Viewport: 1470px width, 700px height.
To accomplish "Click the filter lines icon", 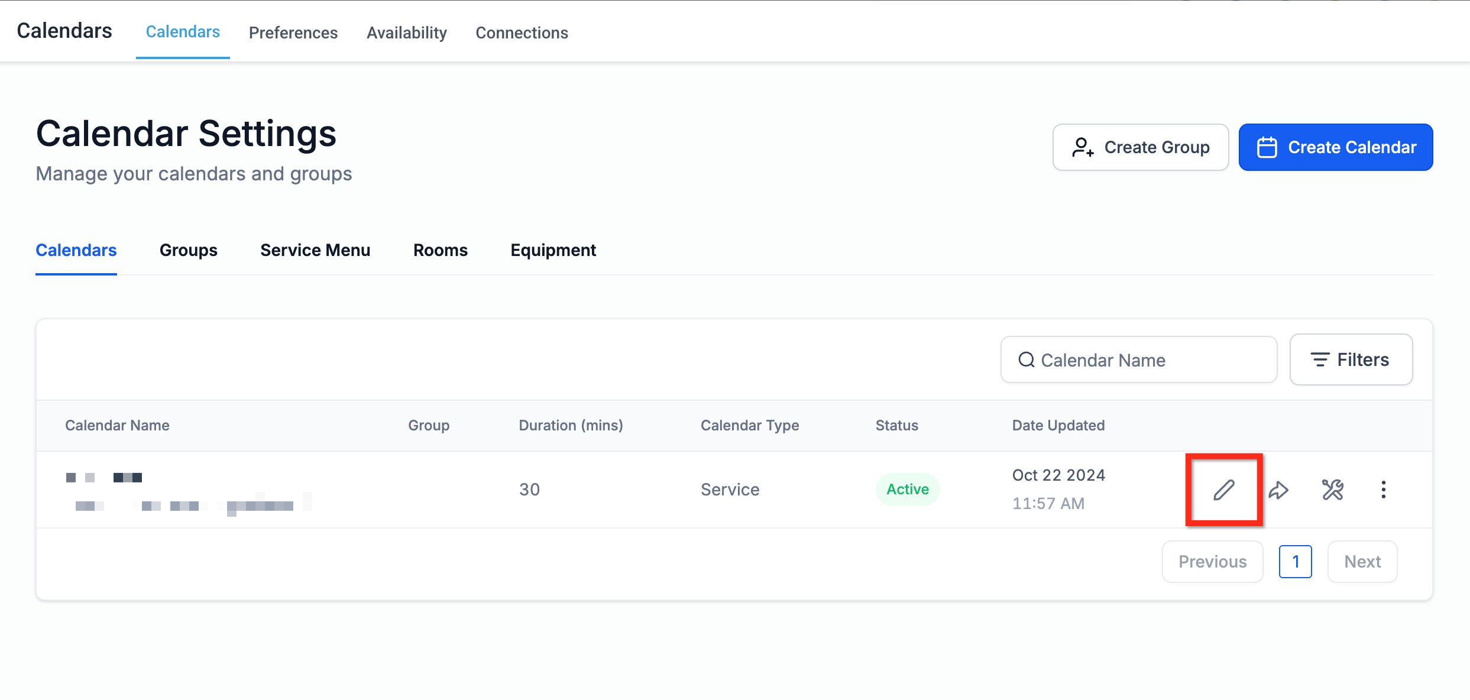I will (1320, 359).
